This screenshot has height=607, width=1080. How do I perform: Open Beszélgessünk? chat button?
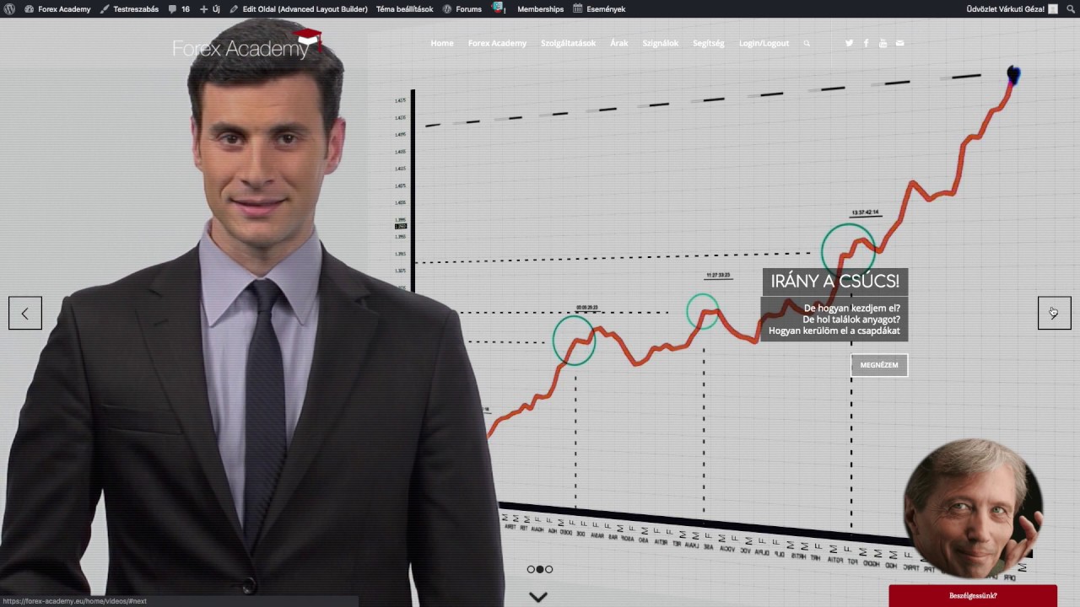pos(973,596)
